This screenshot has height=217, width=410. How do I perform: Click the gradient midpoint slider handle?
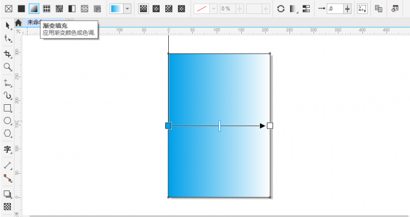(x=219, y=126)
